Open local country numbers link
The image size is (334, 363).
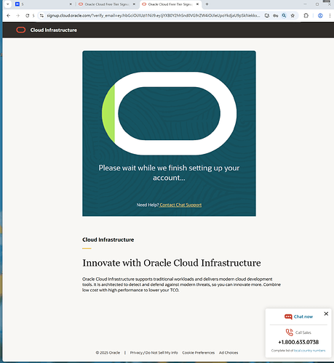pos(309,351)
